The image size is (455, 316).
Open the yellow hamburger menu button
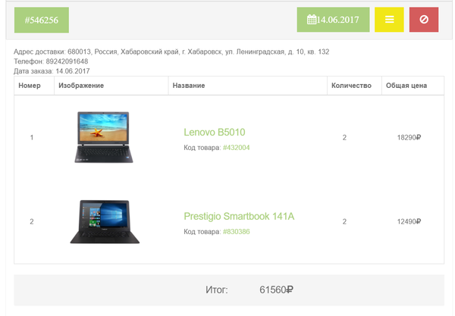pos(389,20)
